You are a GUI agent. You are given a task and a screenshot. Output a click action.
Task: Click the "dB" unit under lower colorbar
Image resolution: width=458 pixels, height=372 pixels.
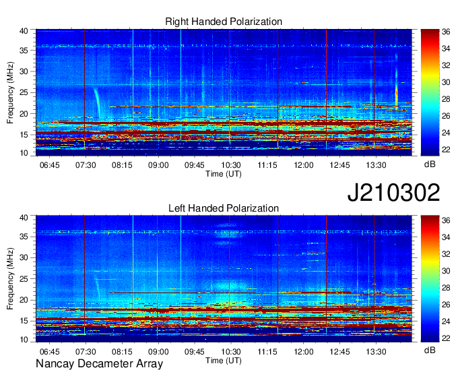pos(430,350)
